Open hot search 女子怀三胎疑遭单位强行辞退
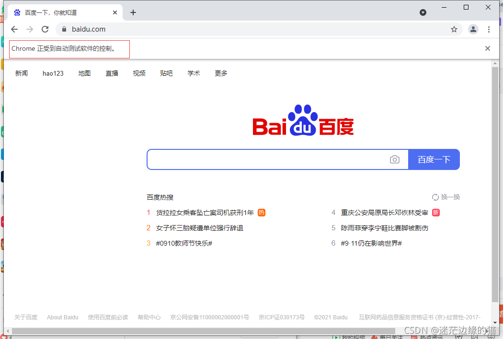 (200, 228)
